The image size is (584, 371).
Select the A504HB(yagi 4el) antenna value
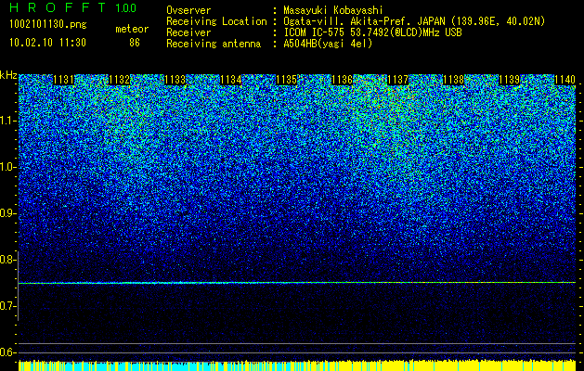[x=328, y=44]
